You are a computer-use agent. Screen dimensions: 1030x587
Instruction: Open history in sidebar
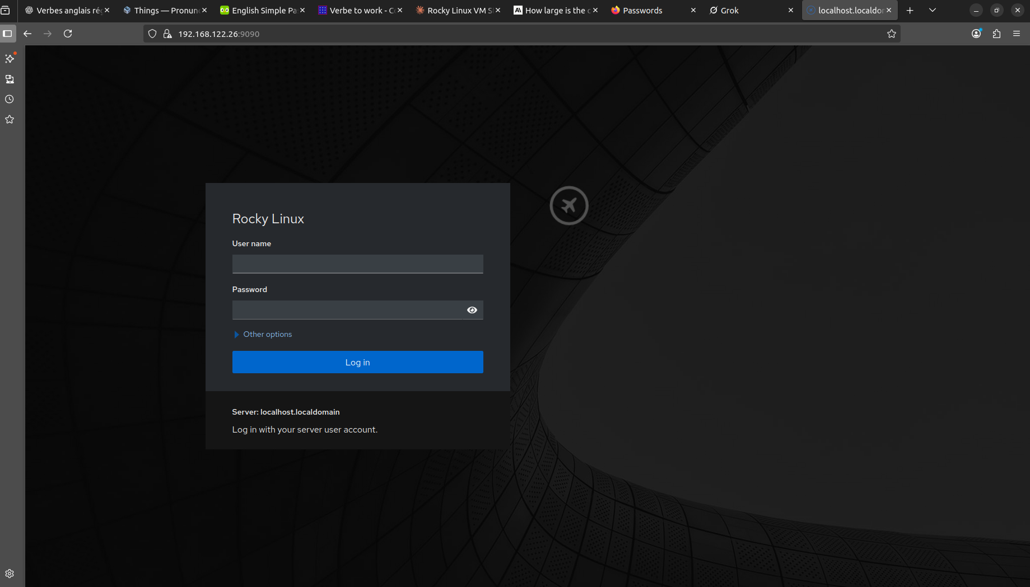10,99
